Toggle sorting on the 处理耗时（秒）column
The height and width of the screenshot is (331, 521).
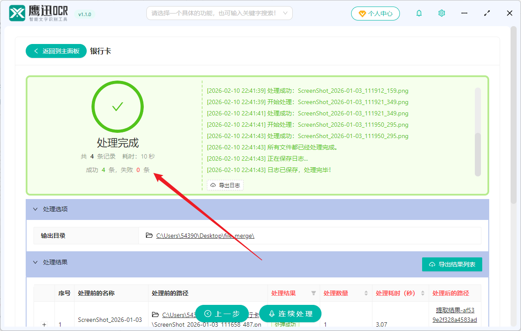pos(423,293)
